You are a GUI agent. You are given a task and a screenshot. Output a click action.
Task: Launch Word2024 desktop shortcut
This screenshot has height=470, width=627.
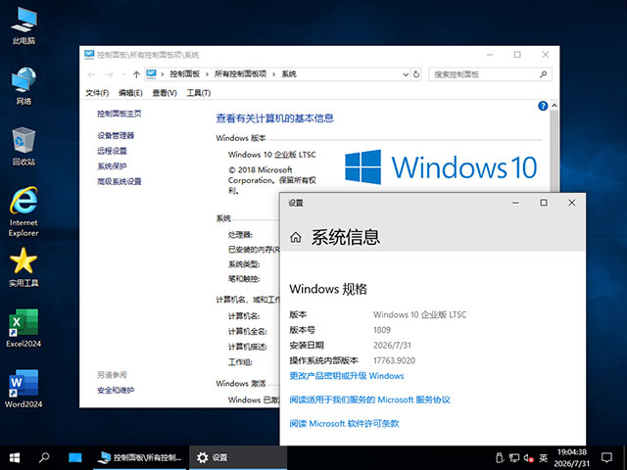24,389
